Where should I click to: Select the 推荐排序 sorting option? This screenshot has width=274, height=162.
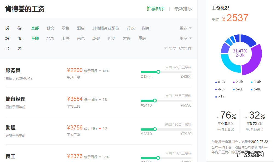(156, 8)
